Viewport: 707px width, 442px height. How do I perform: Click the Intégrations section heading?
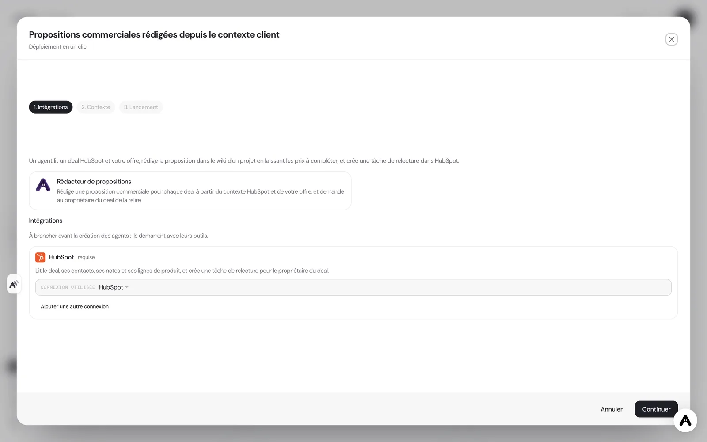click(x=46, y=221)
